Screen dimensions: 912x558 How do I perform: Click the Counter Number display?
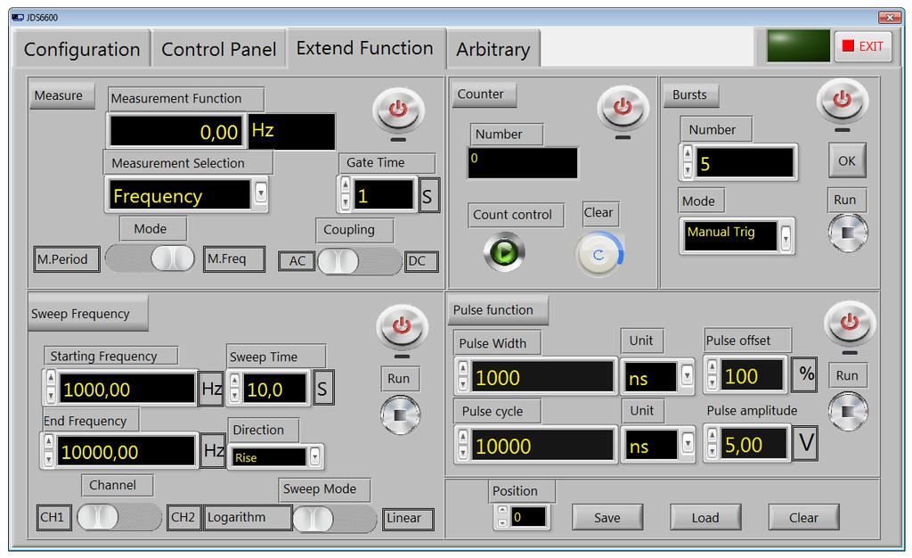point(523,162)
